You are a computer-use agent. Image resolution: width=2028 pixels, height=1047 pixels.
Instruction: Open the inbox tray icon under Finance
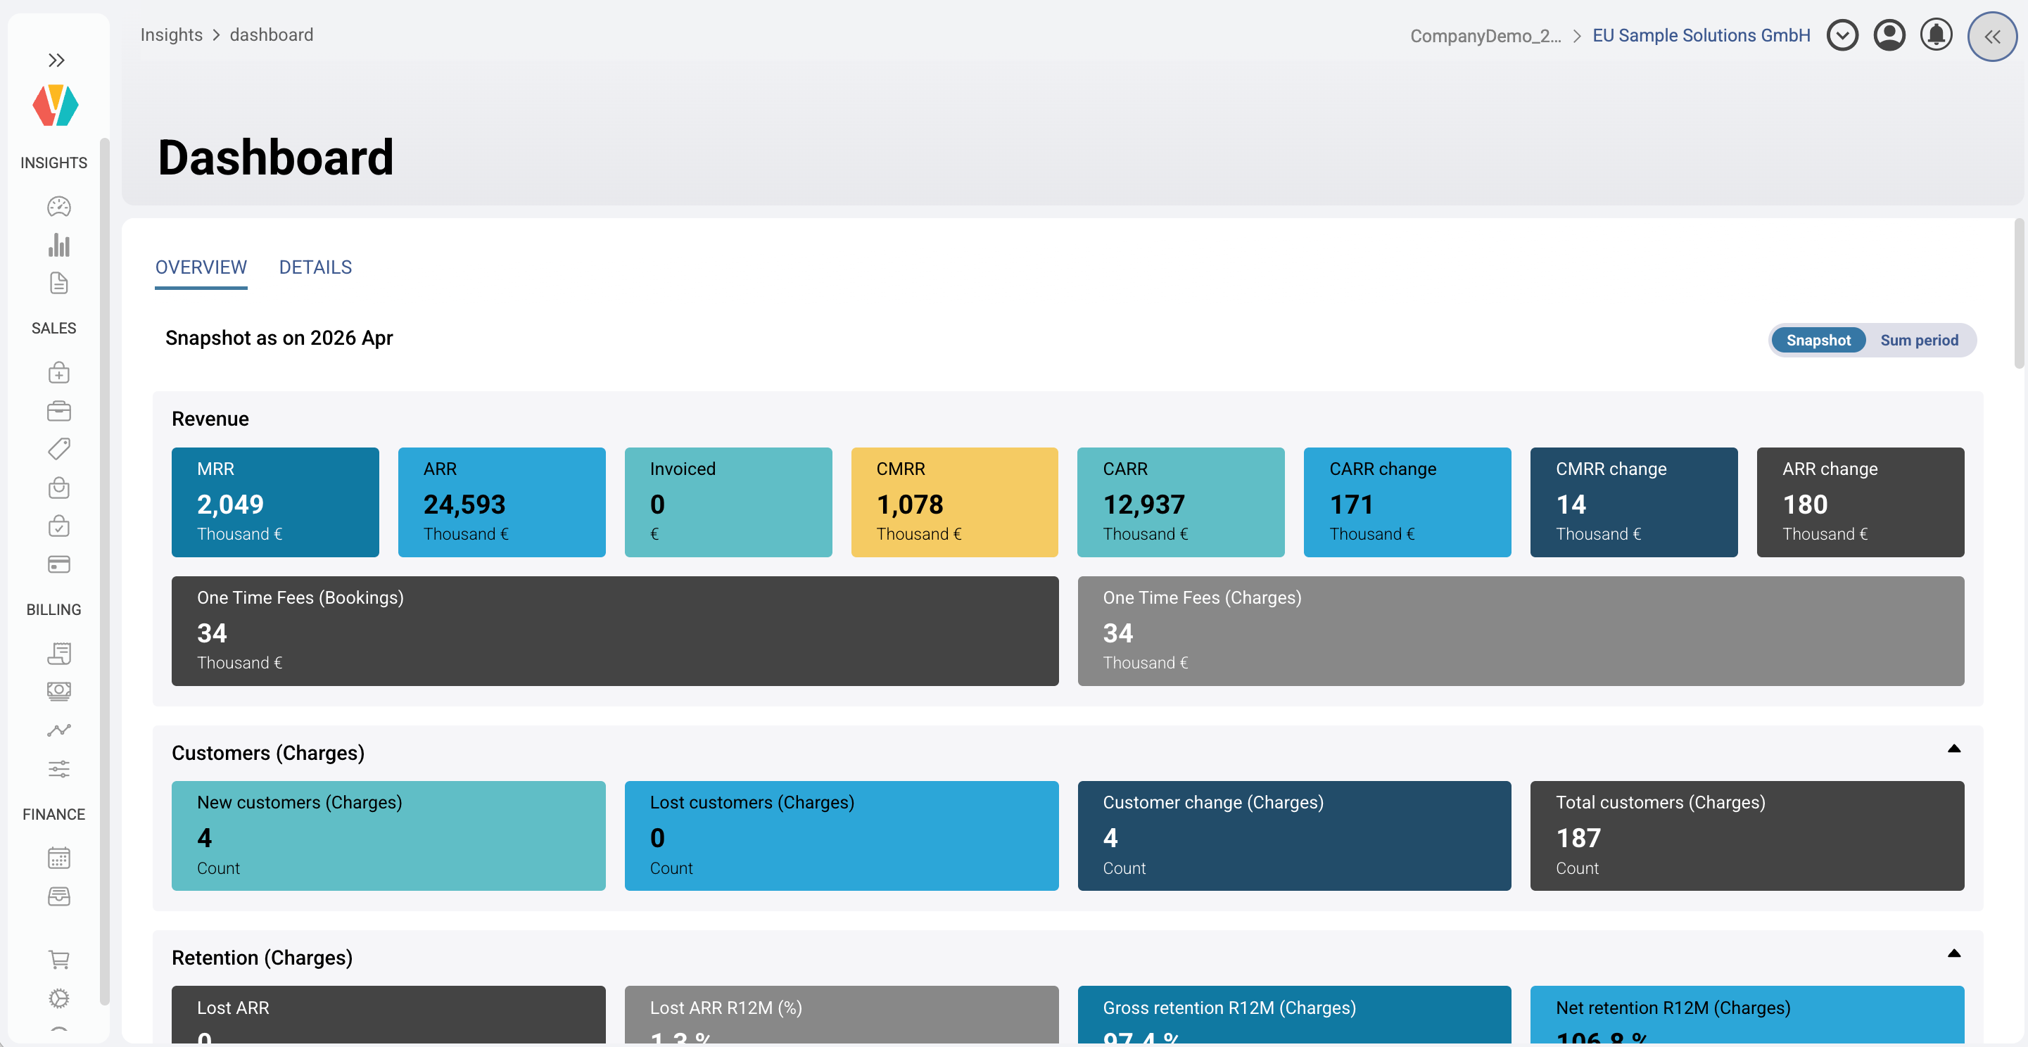(x=59, y=896)
